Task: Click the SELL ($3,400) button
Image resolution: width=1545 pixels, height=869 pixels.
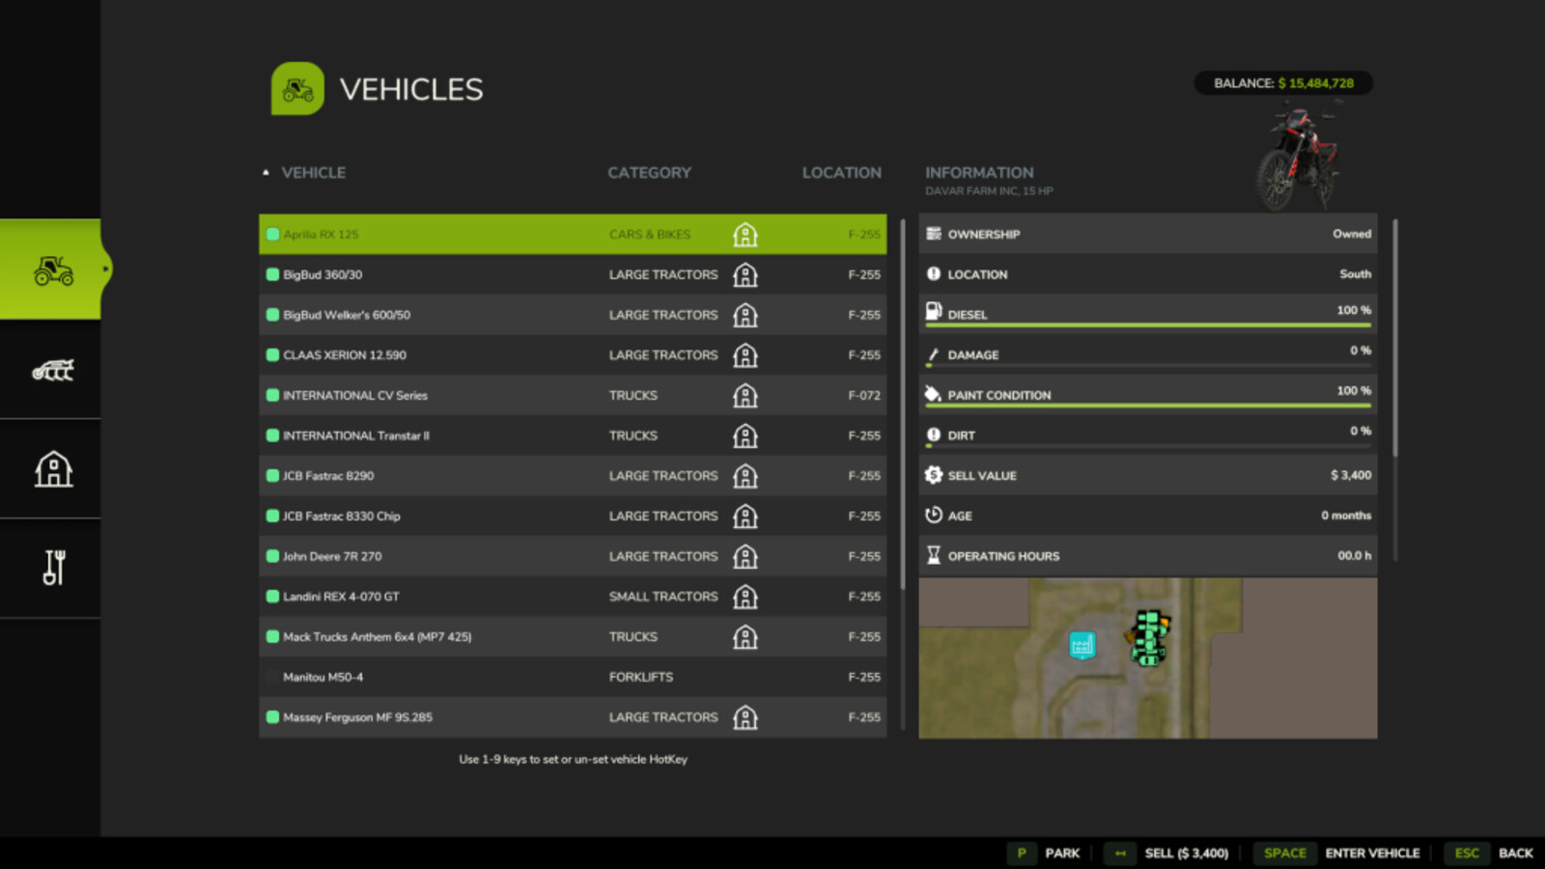Action: (x=1186, y=853)
